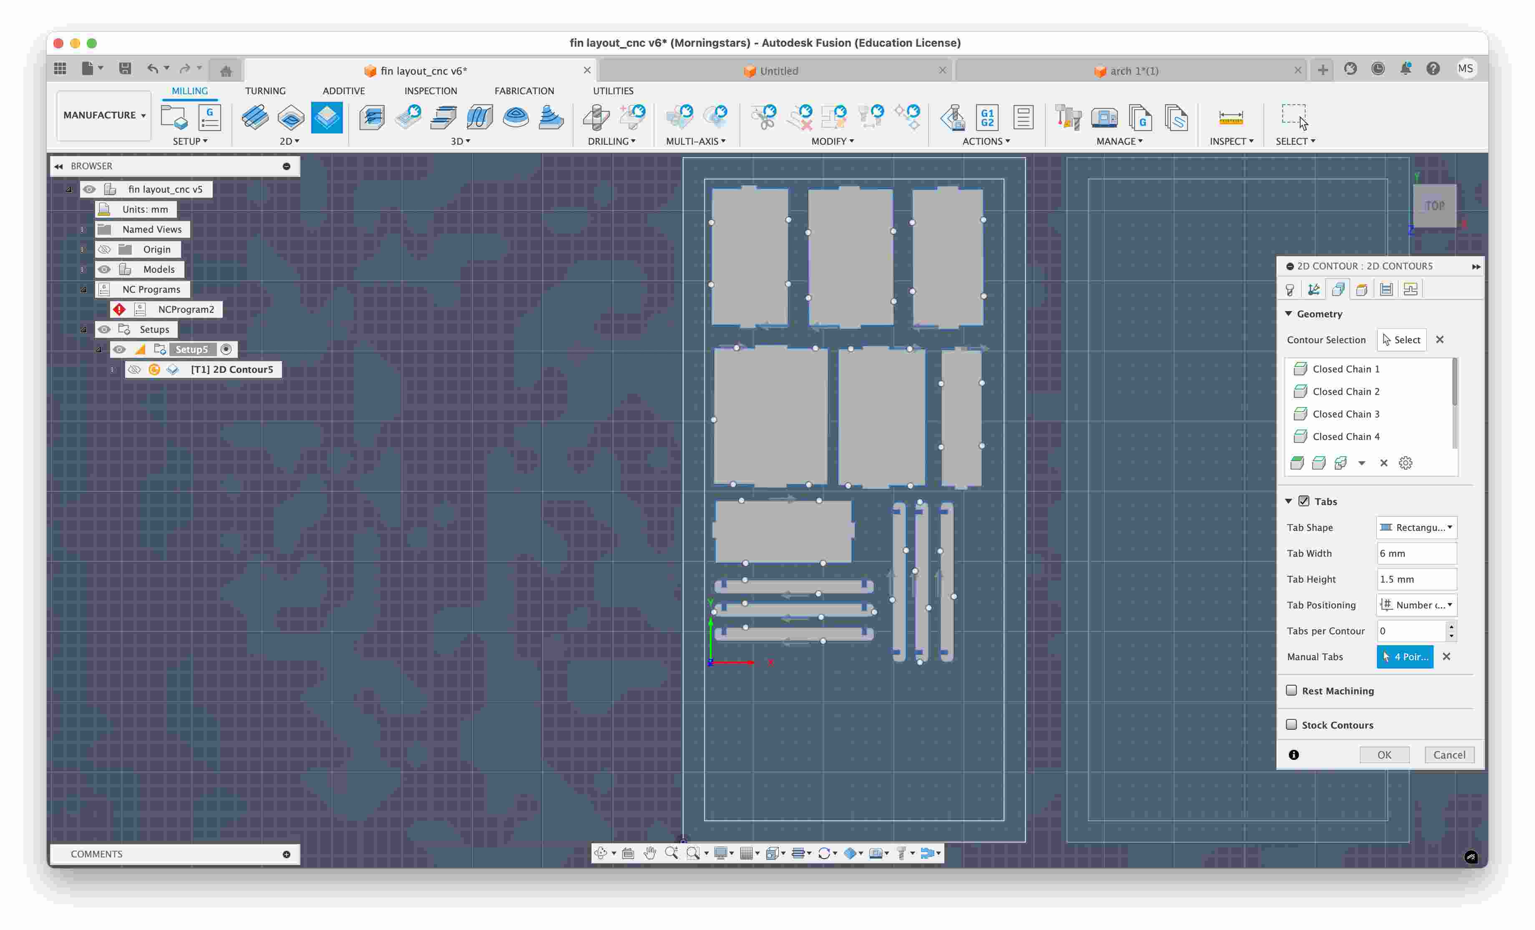This screenshot has height=930, width=1535.
Task: Open notifications bell icon
Action: [1405, 68]
